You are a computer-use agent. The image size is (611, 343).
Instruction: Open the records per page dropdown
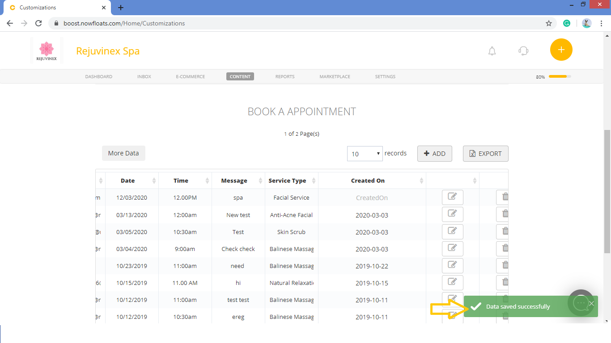365,153
